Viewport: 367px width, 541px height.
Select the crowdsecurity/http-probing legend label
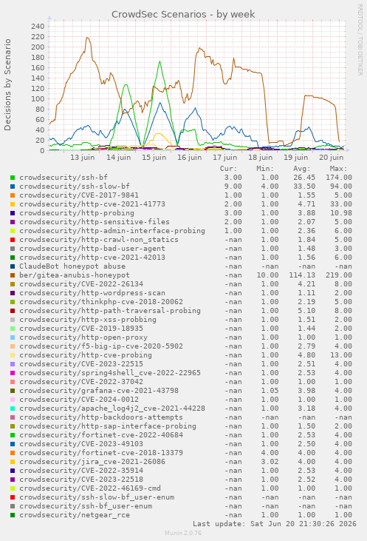click(x=77, y=213)
